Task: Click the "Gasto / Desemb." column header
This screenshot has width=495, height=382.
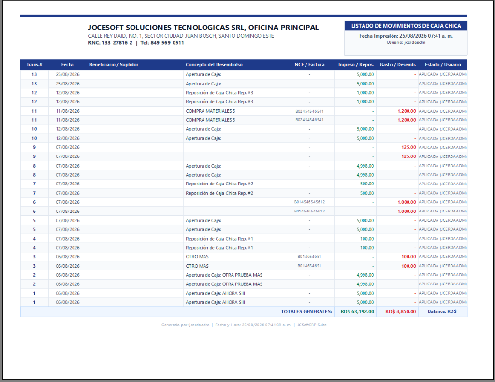Action: point(398,65)
